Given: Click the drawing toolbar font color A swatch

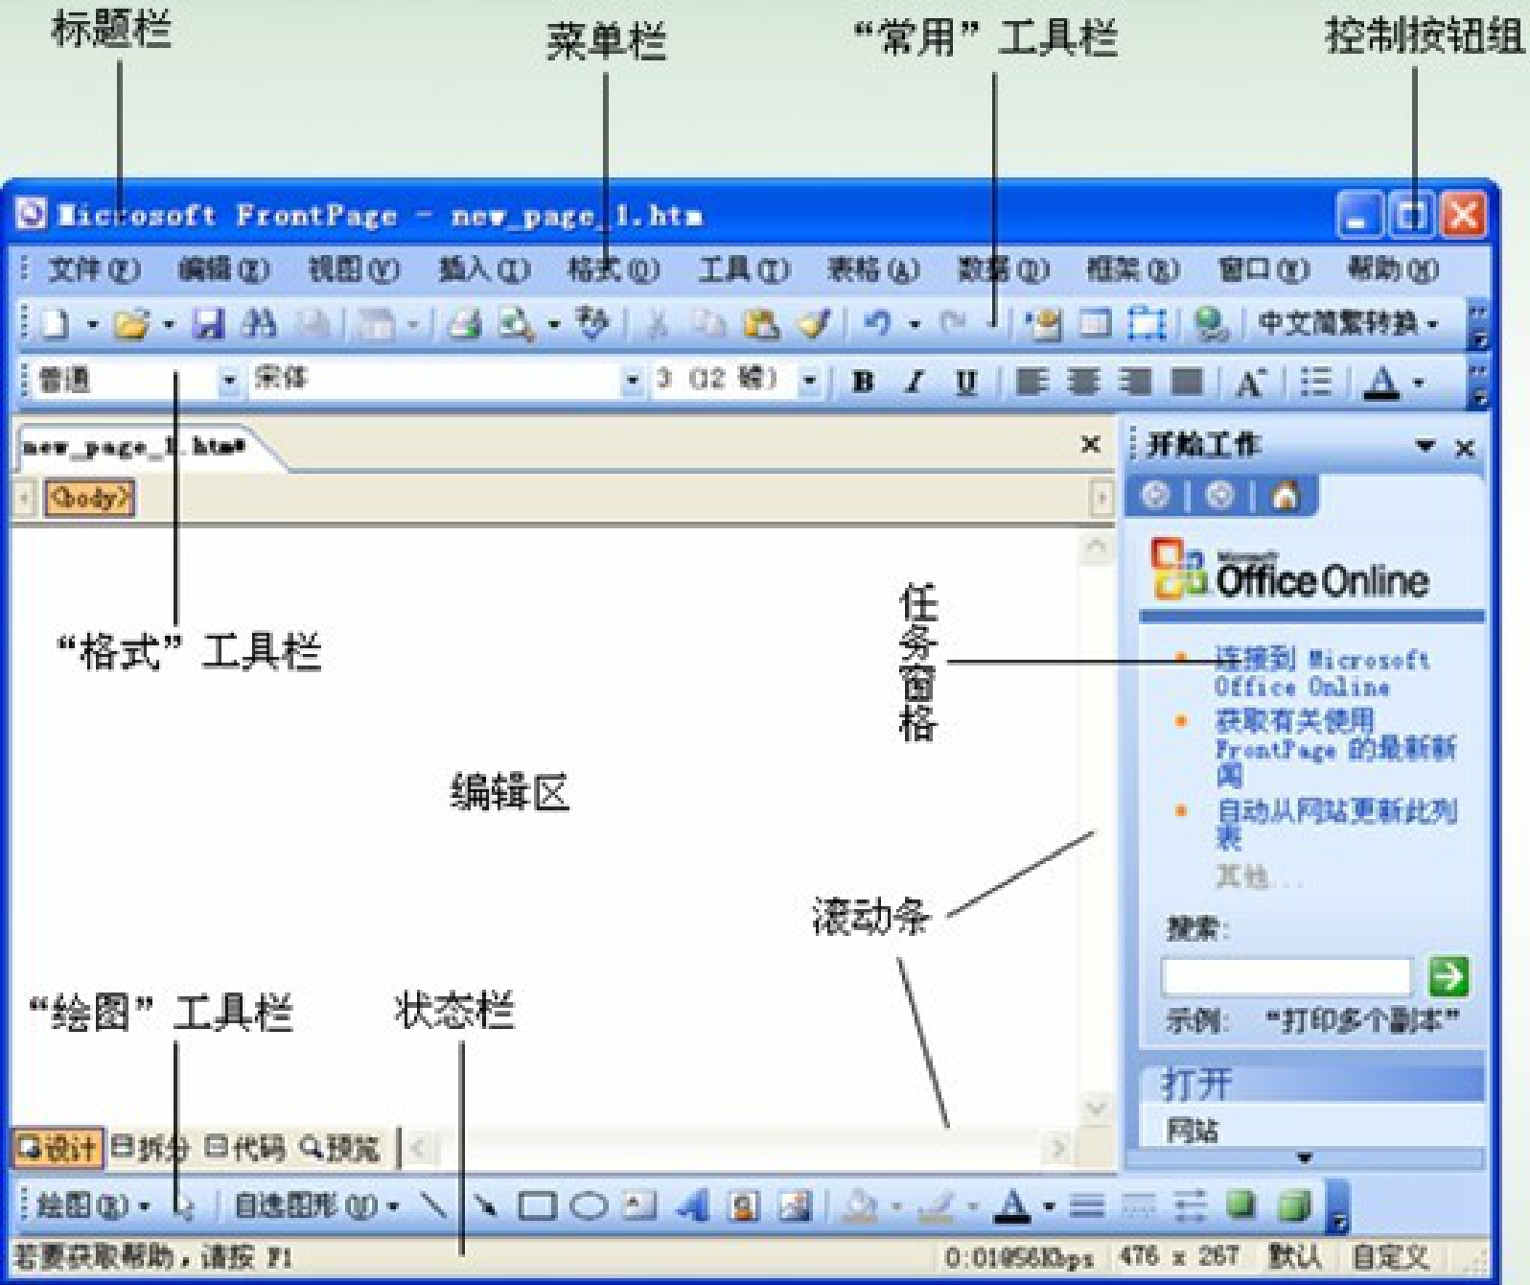Looking at the screenshot, I should (1012, 1205).
